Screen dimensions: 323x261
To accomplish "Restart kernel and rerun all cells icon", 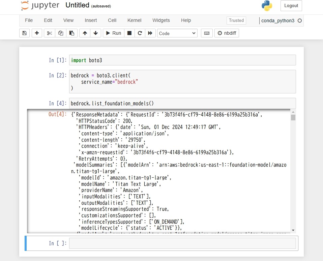I will tap(150, 33).
